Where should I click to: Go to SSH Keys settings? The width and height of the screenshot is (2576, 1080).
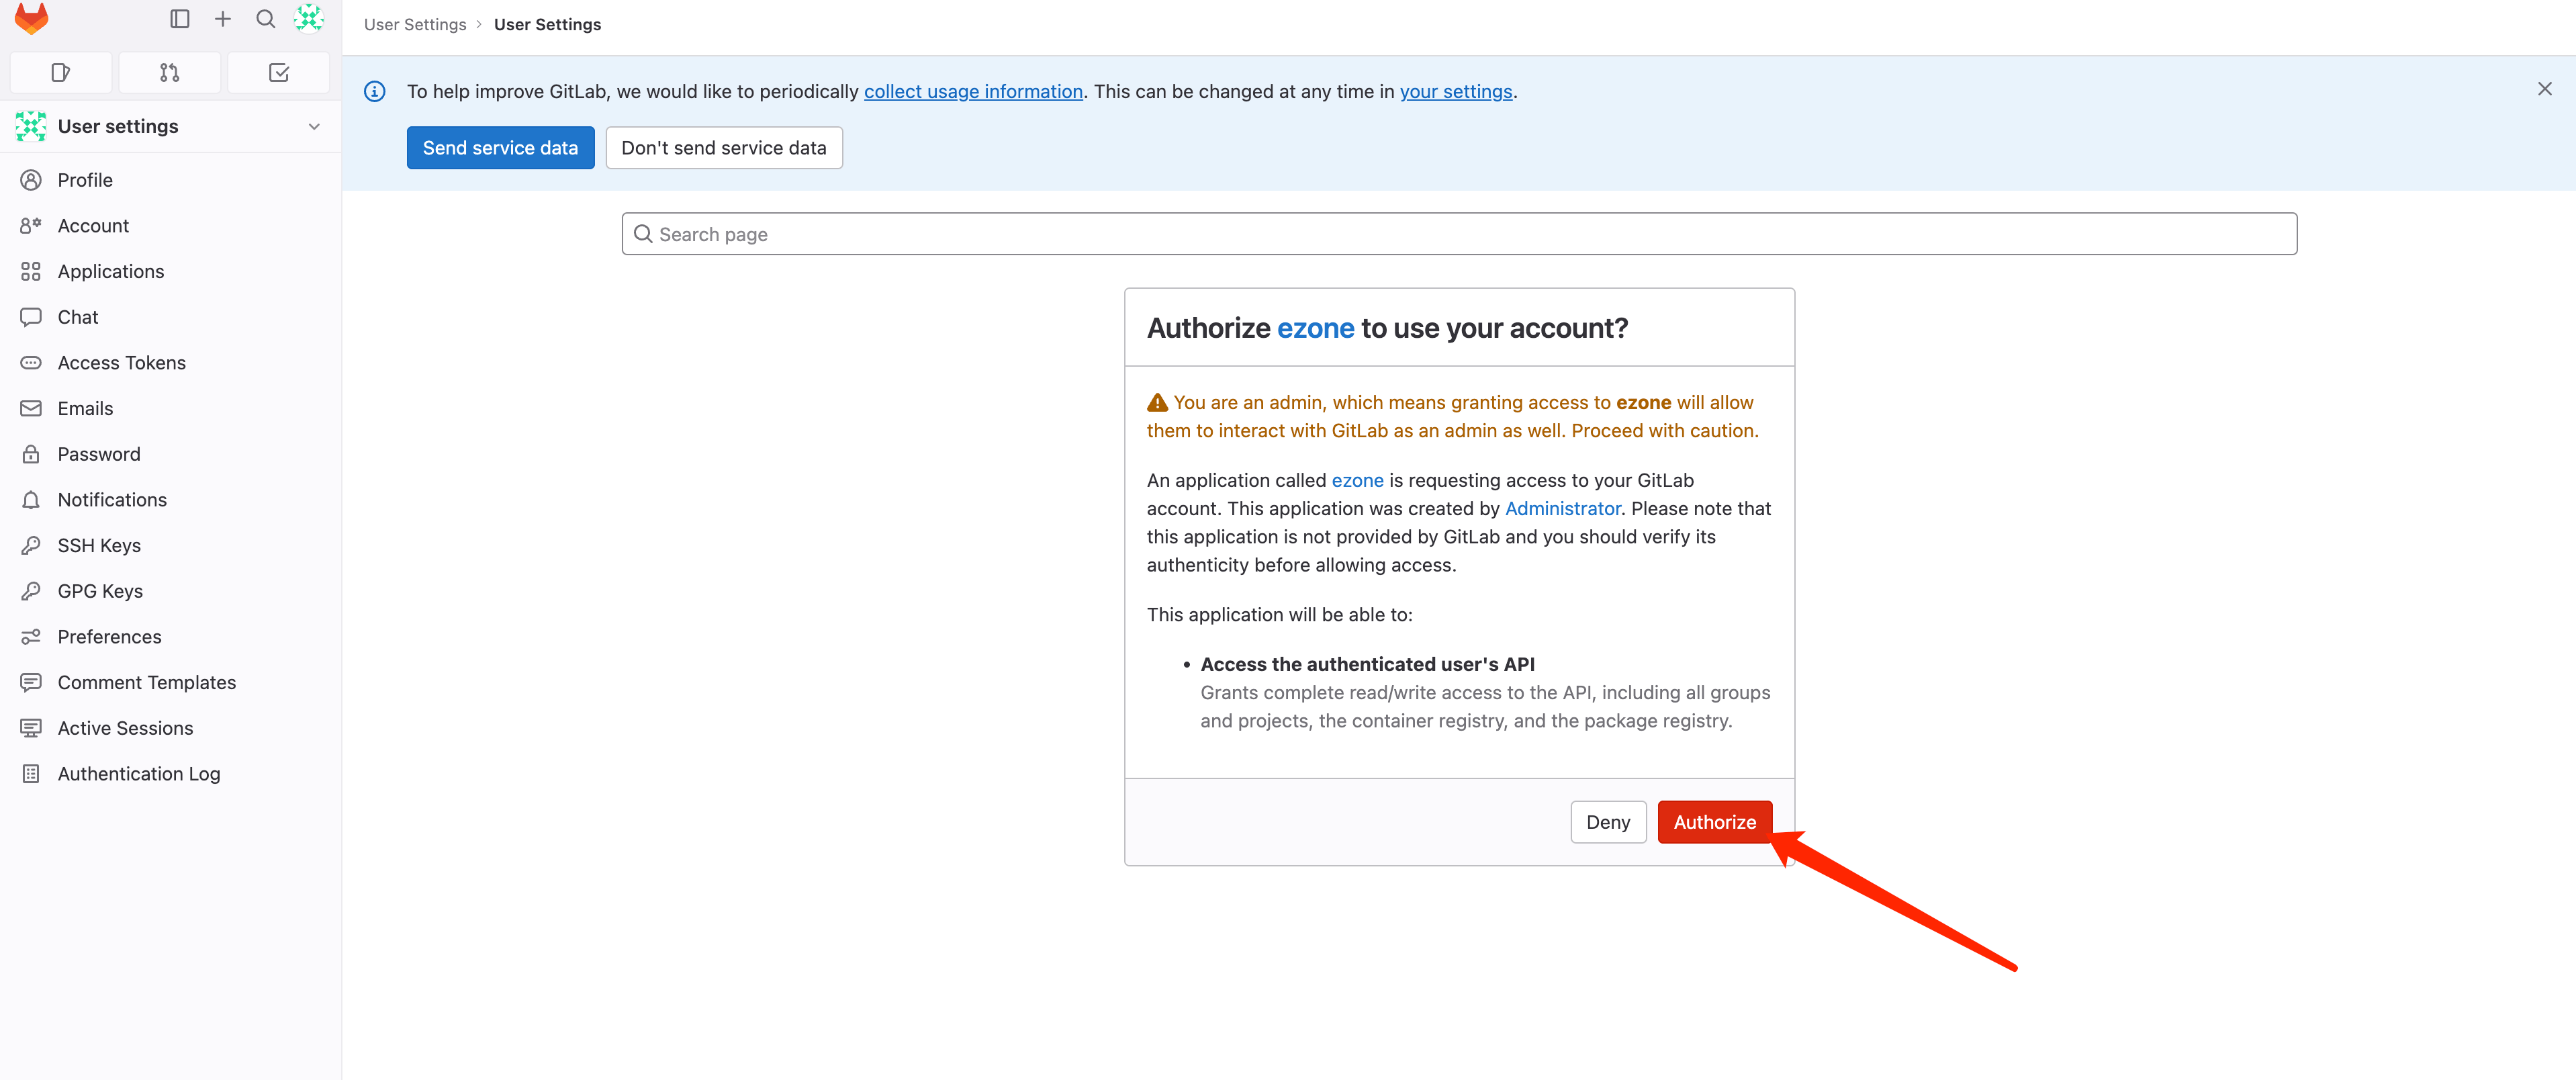(x=99, y=546)
